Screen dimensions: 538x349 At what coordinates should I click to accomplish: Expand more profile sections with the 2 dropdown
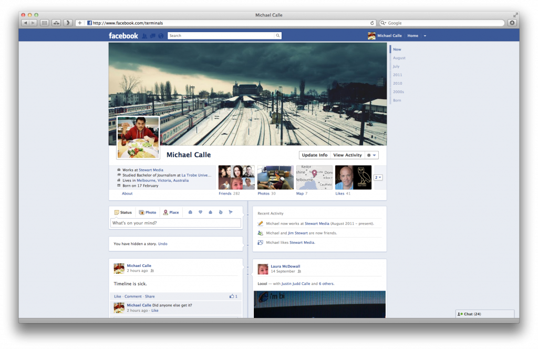378,178
